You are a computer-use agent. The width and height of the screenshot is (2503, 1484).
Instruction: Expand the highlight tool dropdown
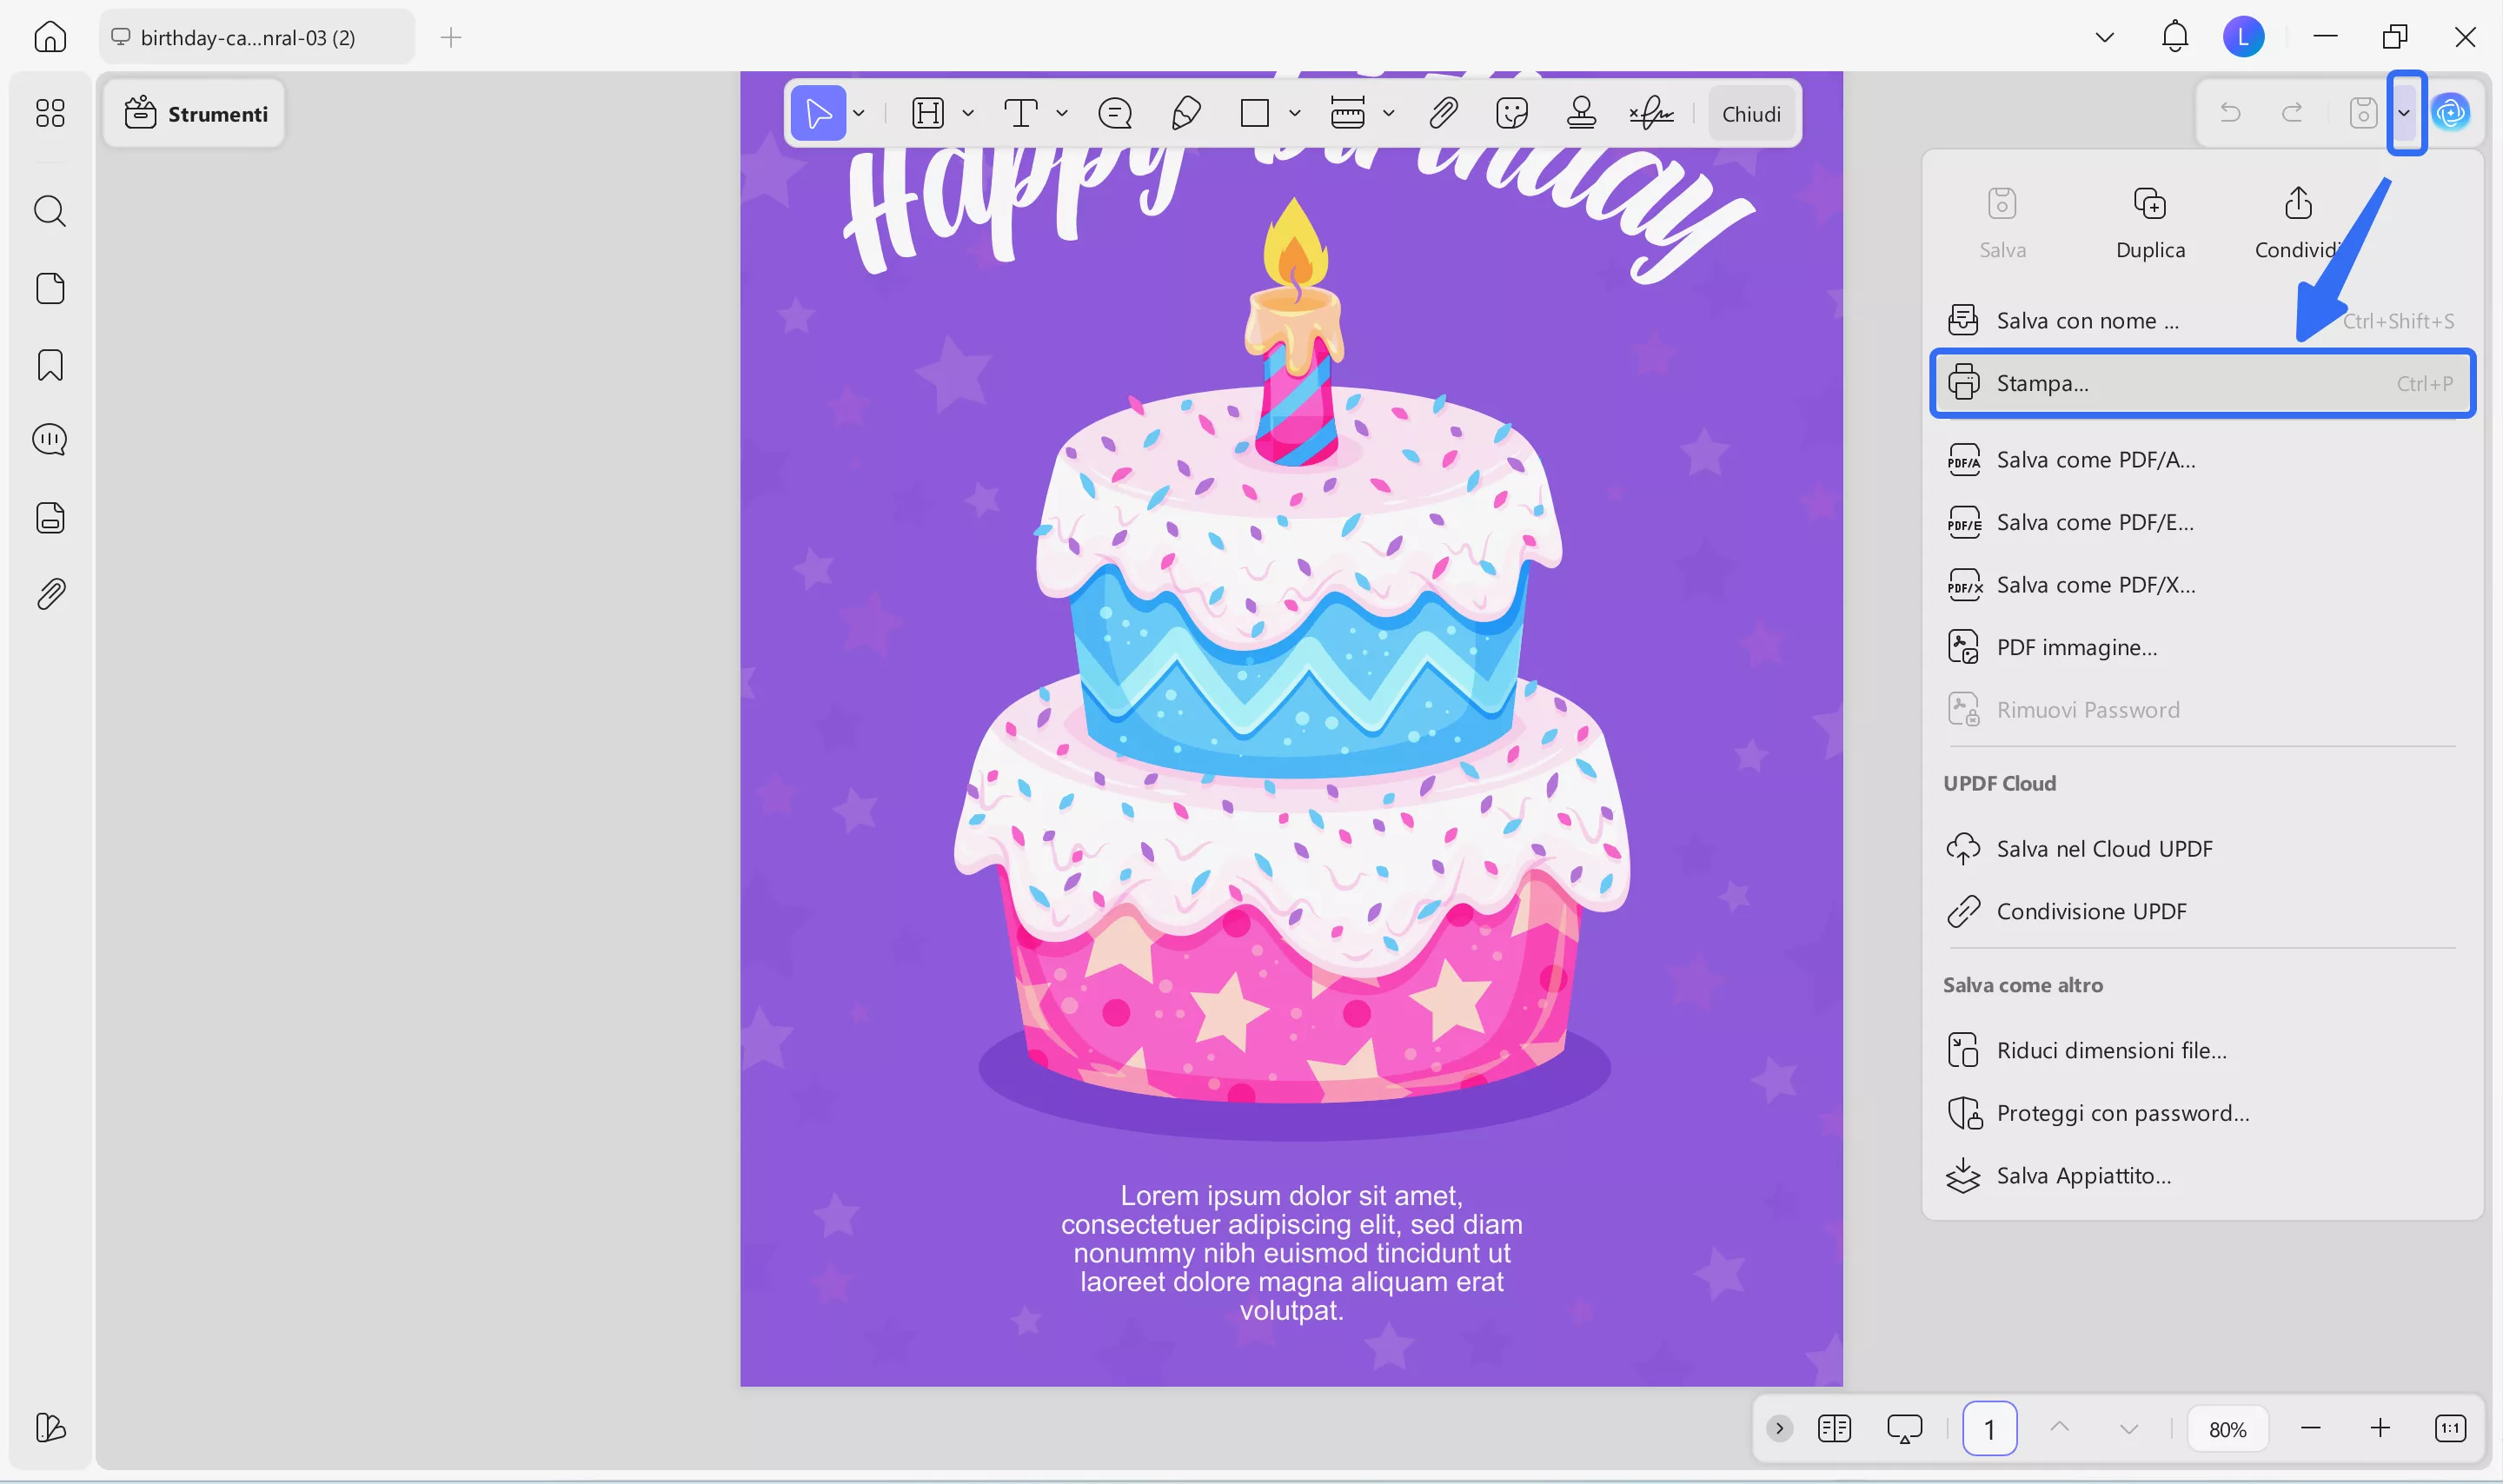[968, 113]
